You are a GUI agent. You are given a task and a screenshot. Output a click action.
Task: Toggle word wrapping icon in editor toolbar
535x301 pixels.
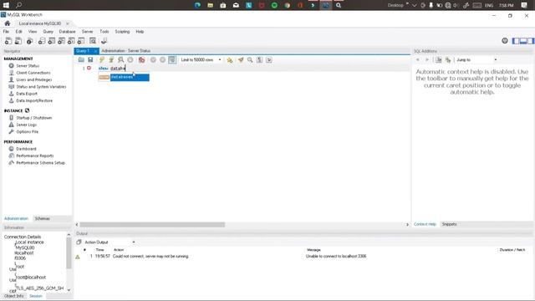(269, 59)
